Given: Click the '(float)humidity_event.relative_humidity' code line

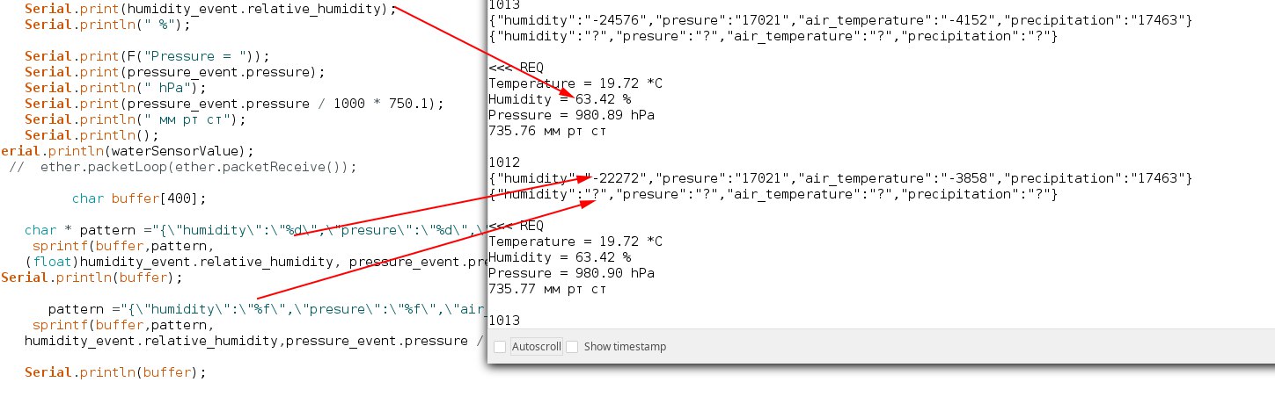Looking at the screenshot, I should [x=255, y=262].
